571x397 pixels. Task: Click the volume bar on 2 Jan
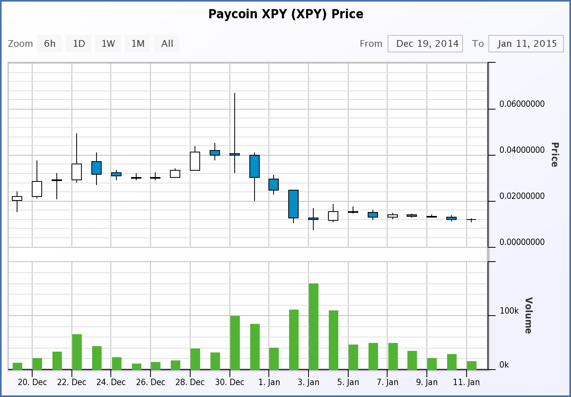pos(294,339)
